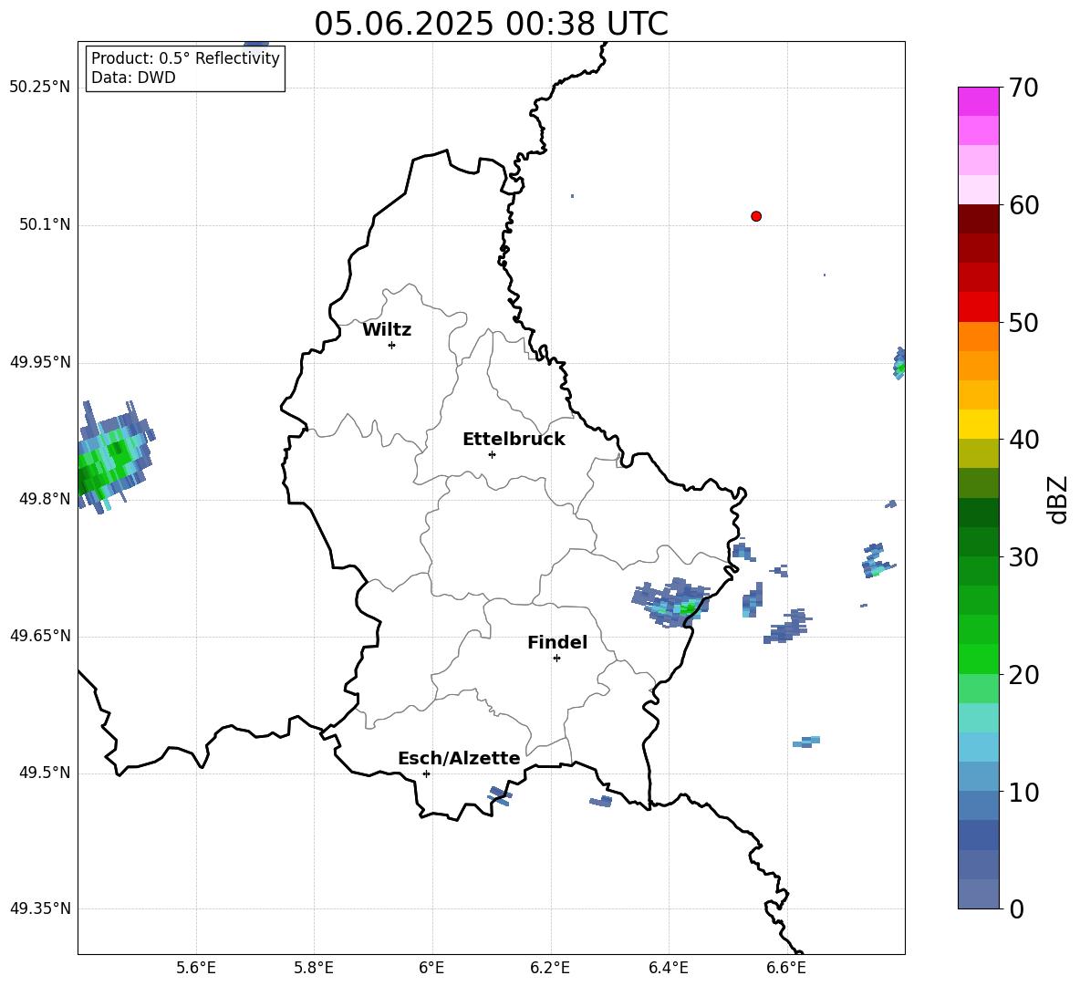Screen dimensions: 1080x986
Task: Click the large green radar echo at left edge
Action: click(x=115, y=457)
